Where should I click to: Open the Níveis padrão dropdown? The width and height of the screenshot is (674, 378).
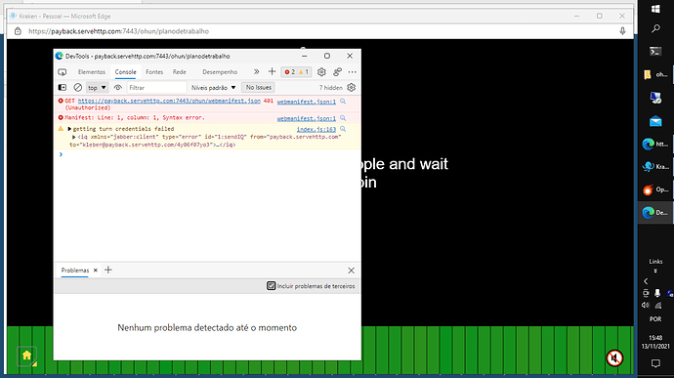[214, 88]
